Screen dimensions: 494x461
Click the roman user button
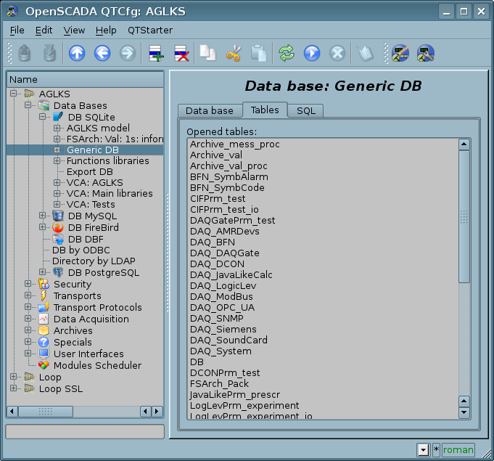coord(458,450)
